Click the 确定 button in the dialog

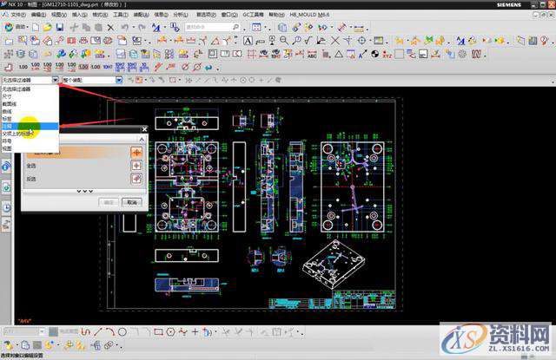point(109,201)
